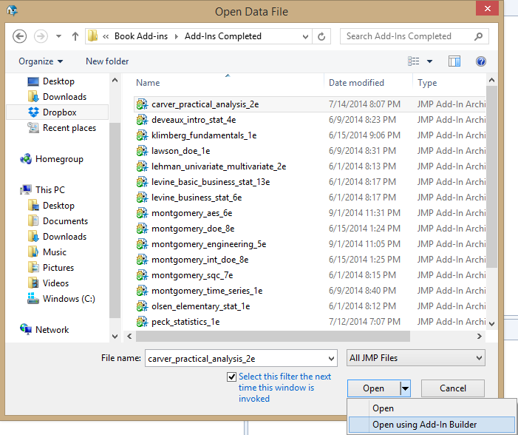Click JMP app icon in title bar
Image resolution: width=518 pixels, height=435 pixels.
[x=12, y=10]
